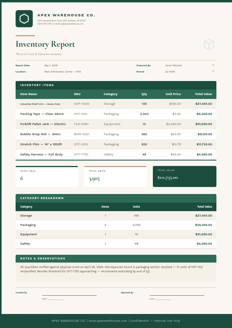
Task: Click "Packing Tape — Clear 48mm" item
Action: pos(42,114)
